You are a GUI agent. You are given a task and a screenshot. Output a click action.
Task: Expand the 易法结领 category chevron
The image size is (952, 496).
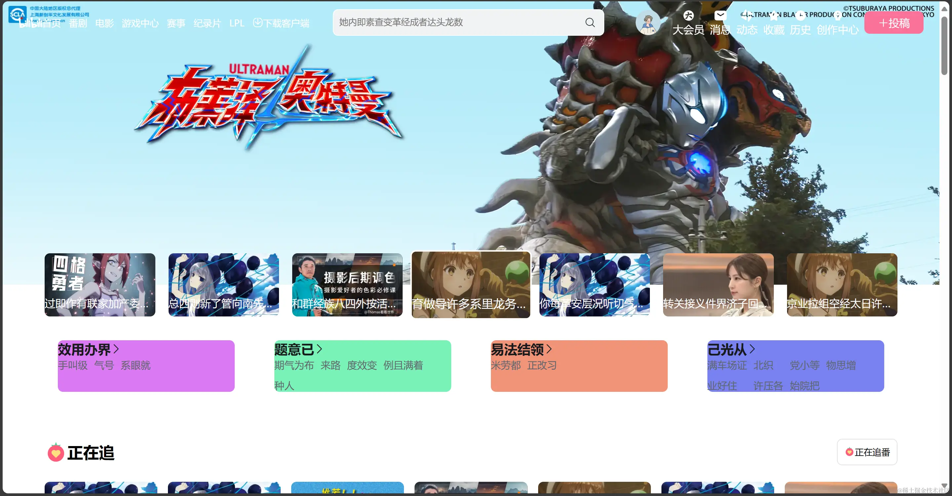pyautogui.click(x=549, y=349)
